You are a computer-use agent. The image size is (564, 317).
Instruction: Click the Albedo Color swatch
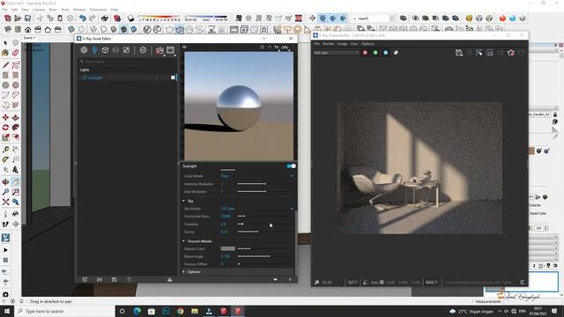tap(227, 248)
